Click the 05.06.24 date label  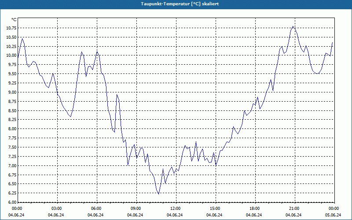pyautogui.click(x=333, y=215)
